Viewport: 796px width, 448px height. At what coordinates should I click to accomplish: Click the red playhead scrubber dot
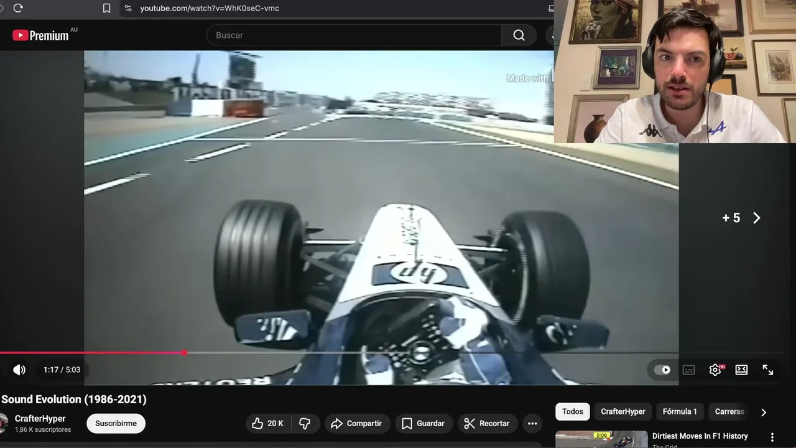[184, 353]
